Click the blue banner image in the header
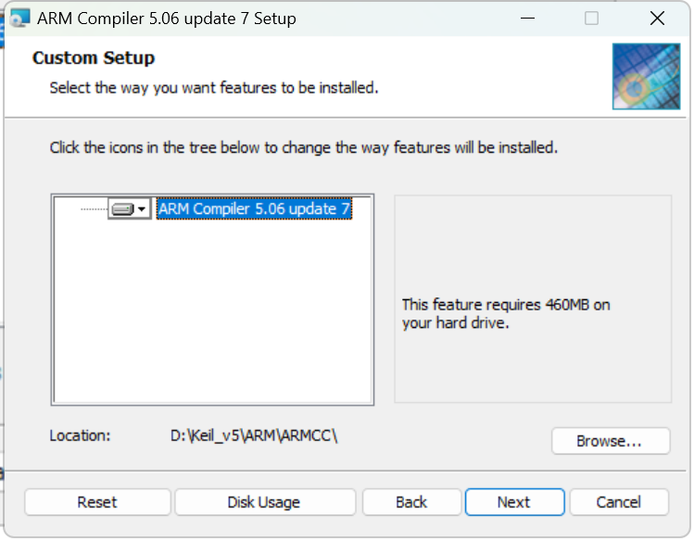This screenshot has width=694, height=541. pos(646,76)
